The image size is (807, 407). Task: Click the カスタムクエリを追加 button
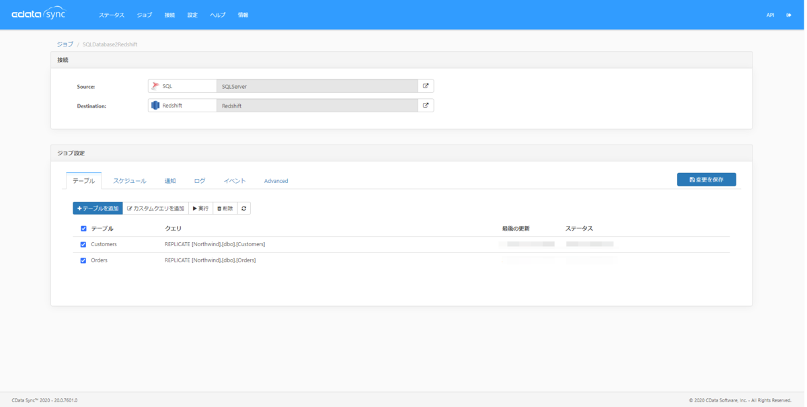pos(155,209)
